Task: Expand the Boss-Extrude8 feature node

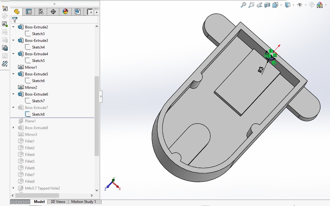Action: coord(13,128)
